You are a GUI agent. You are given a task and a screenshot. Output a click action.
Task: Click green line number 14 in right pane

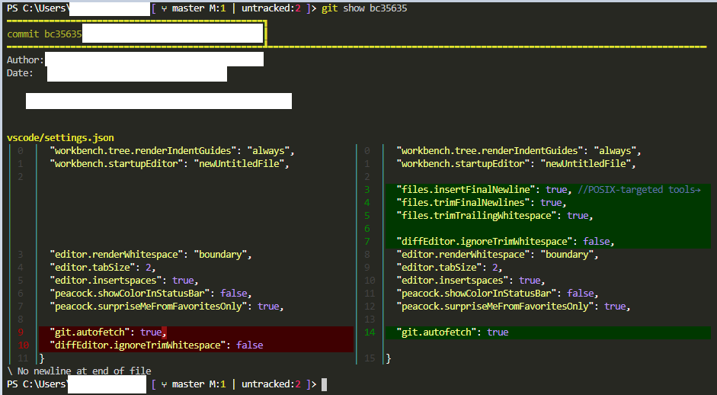370,332
